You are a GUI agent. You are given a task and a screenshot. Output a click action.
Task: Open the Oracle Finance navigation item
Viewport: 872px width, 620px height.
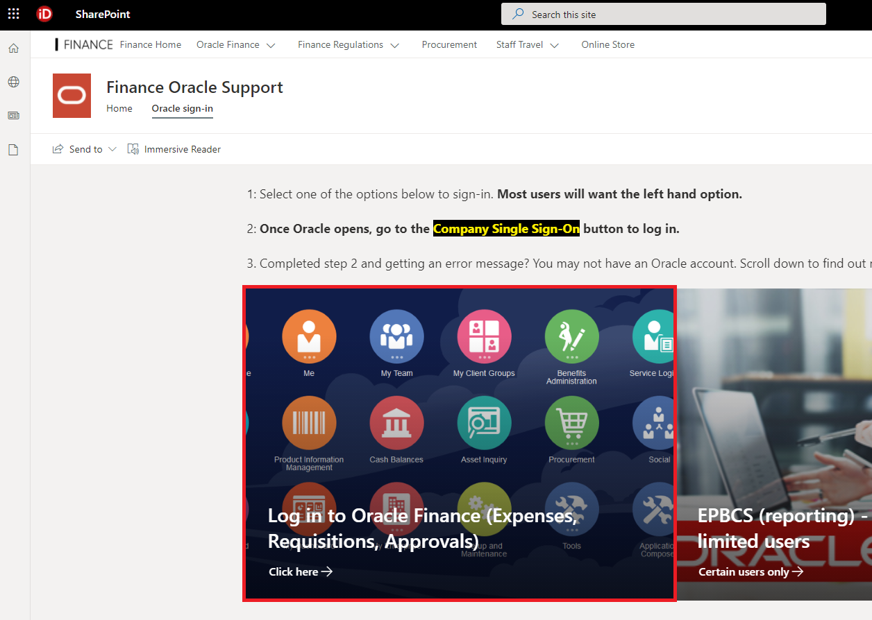[x=228, y=44]
